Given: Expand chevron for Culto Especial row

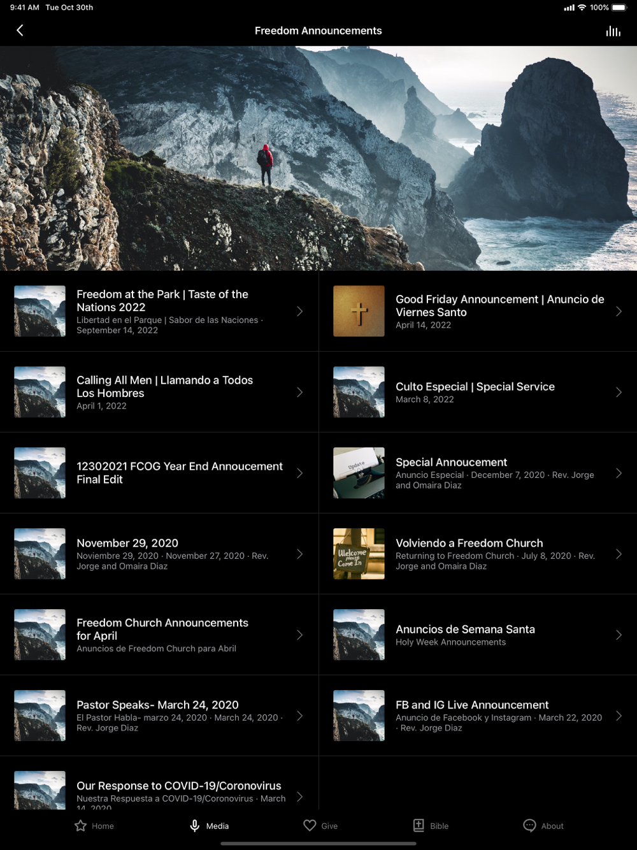Looking at the screenshot, I should click(619, 392).
